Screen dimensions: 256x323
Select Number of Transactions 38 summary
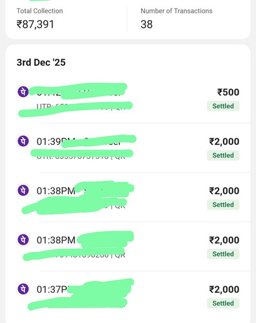click(x=176, y=19)
